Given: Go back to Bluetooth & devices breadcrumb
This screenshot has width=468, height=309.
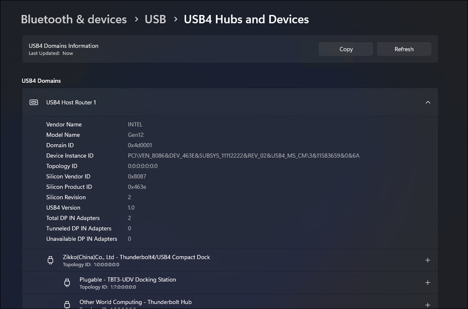Looking at the screenshot, I should pyautogui.click(x=74, y=20).
